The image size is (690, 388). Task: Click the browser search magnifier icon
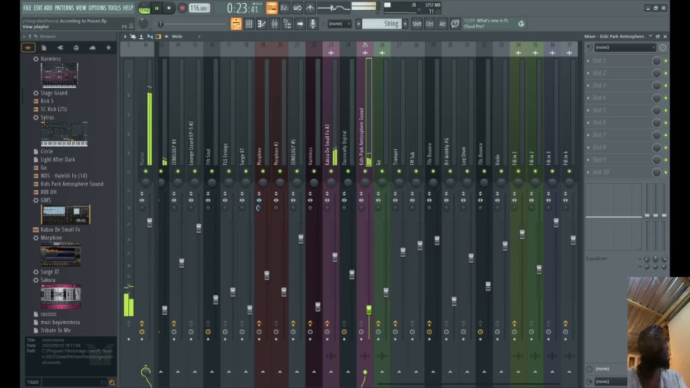pos(112,383)
